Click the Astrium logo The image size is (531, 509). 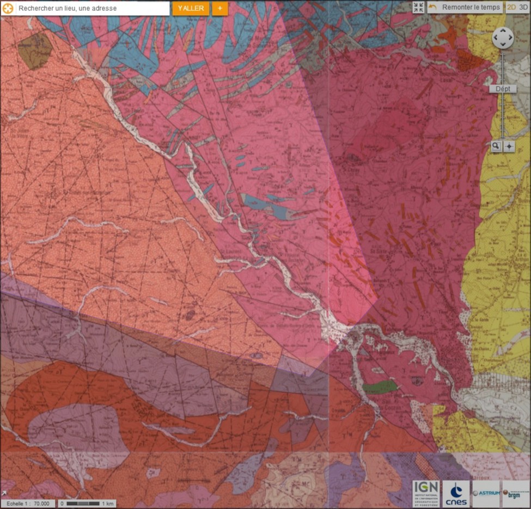point(485,493)
